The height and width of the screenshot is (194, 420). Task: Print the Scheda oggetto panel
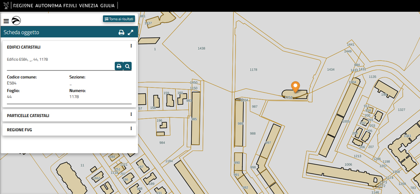pyautogui.click(x=121, y=33)
